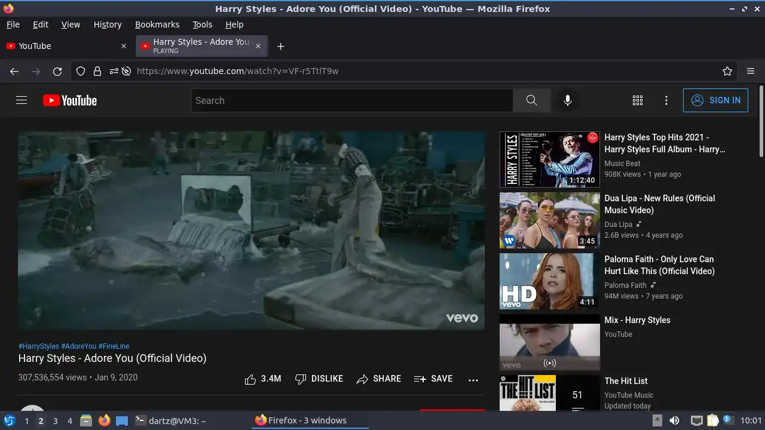765x430 pixels.
Task: Reload the current page
Action: click(57, 71)
